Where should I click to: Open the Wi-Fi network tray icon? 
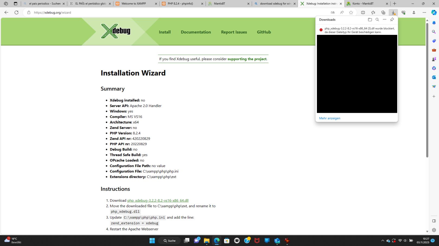point(400,241)
